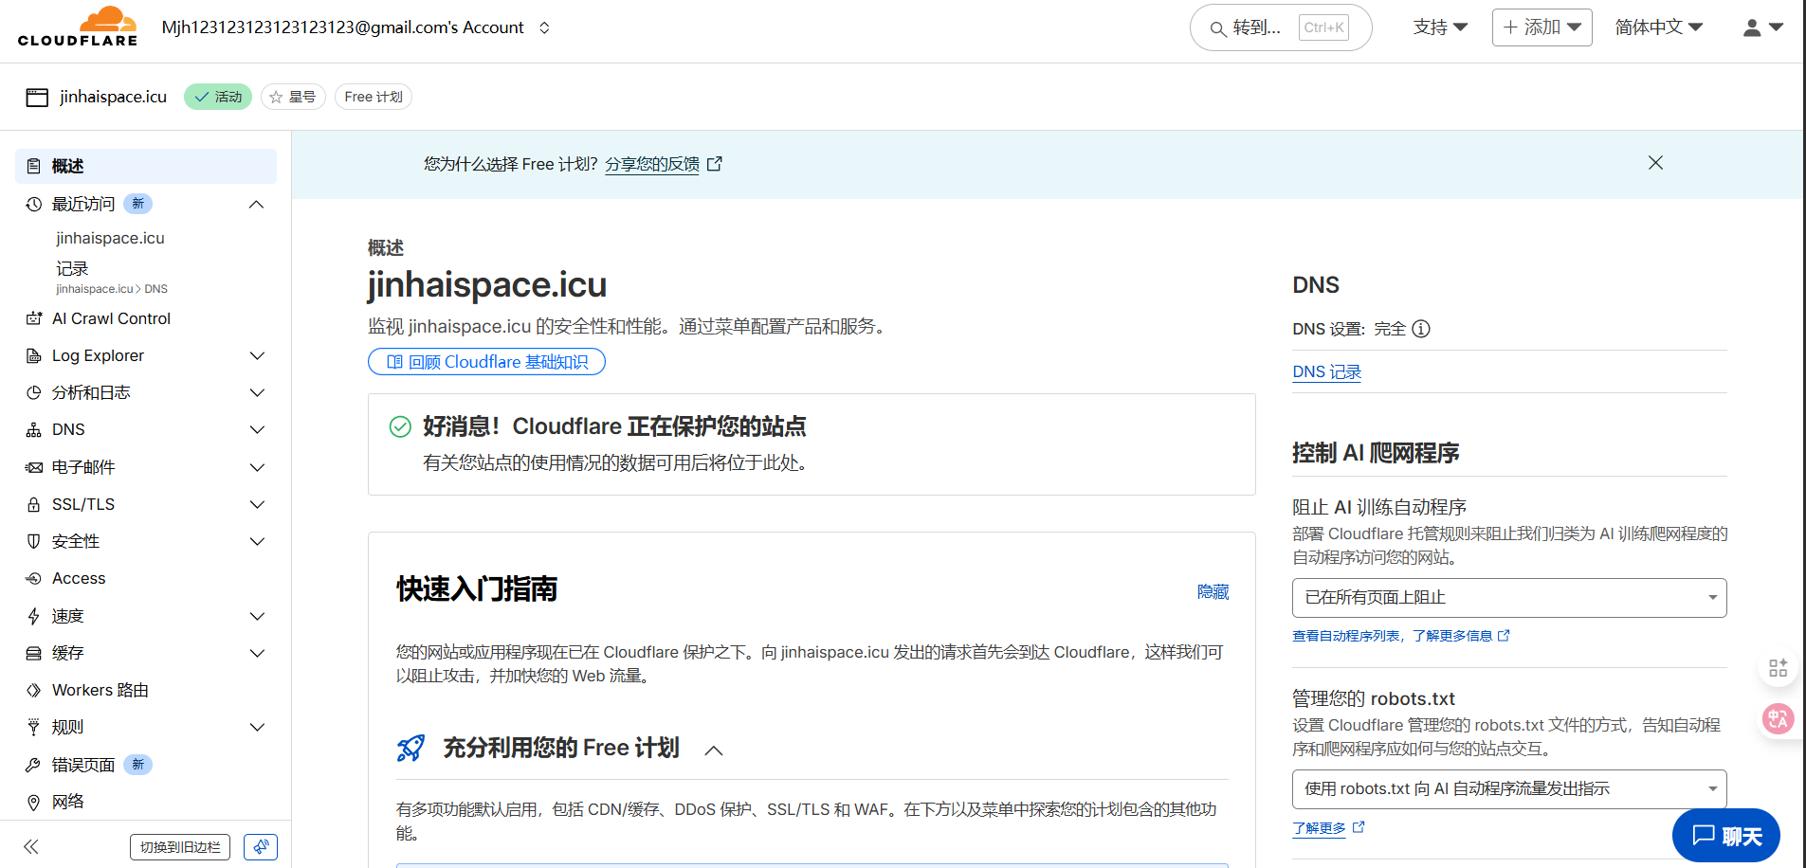Click the translate floating icon
The image size is (1806, 868).
(x=1778, y=718)
